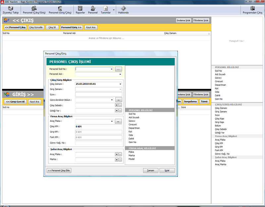Click the Personel Giriş >> tab button
The width and height of the screenshot is (265, 207).
72,27
